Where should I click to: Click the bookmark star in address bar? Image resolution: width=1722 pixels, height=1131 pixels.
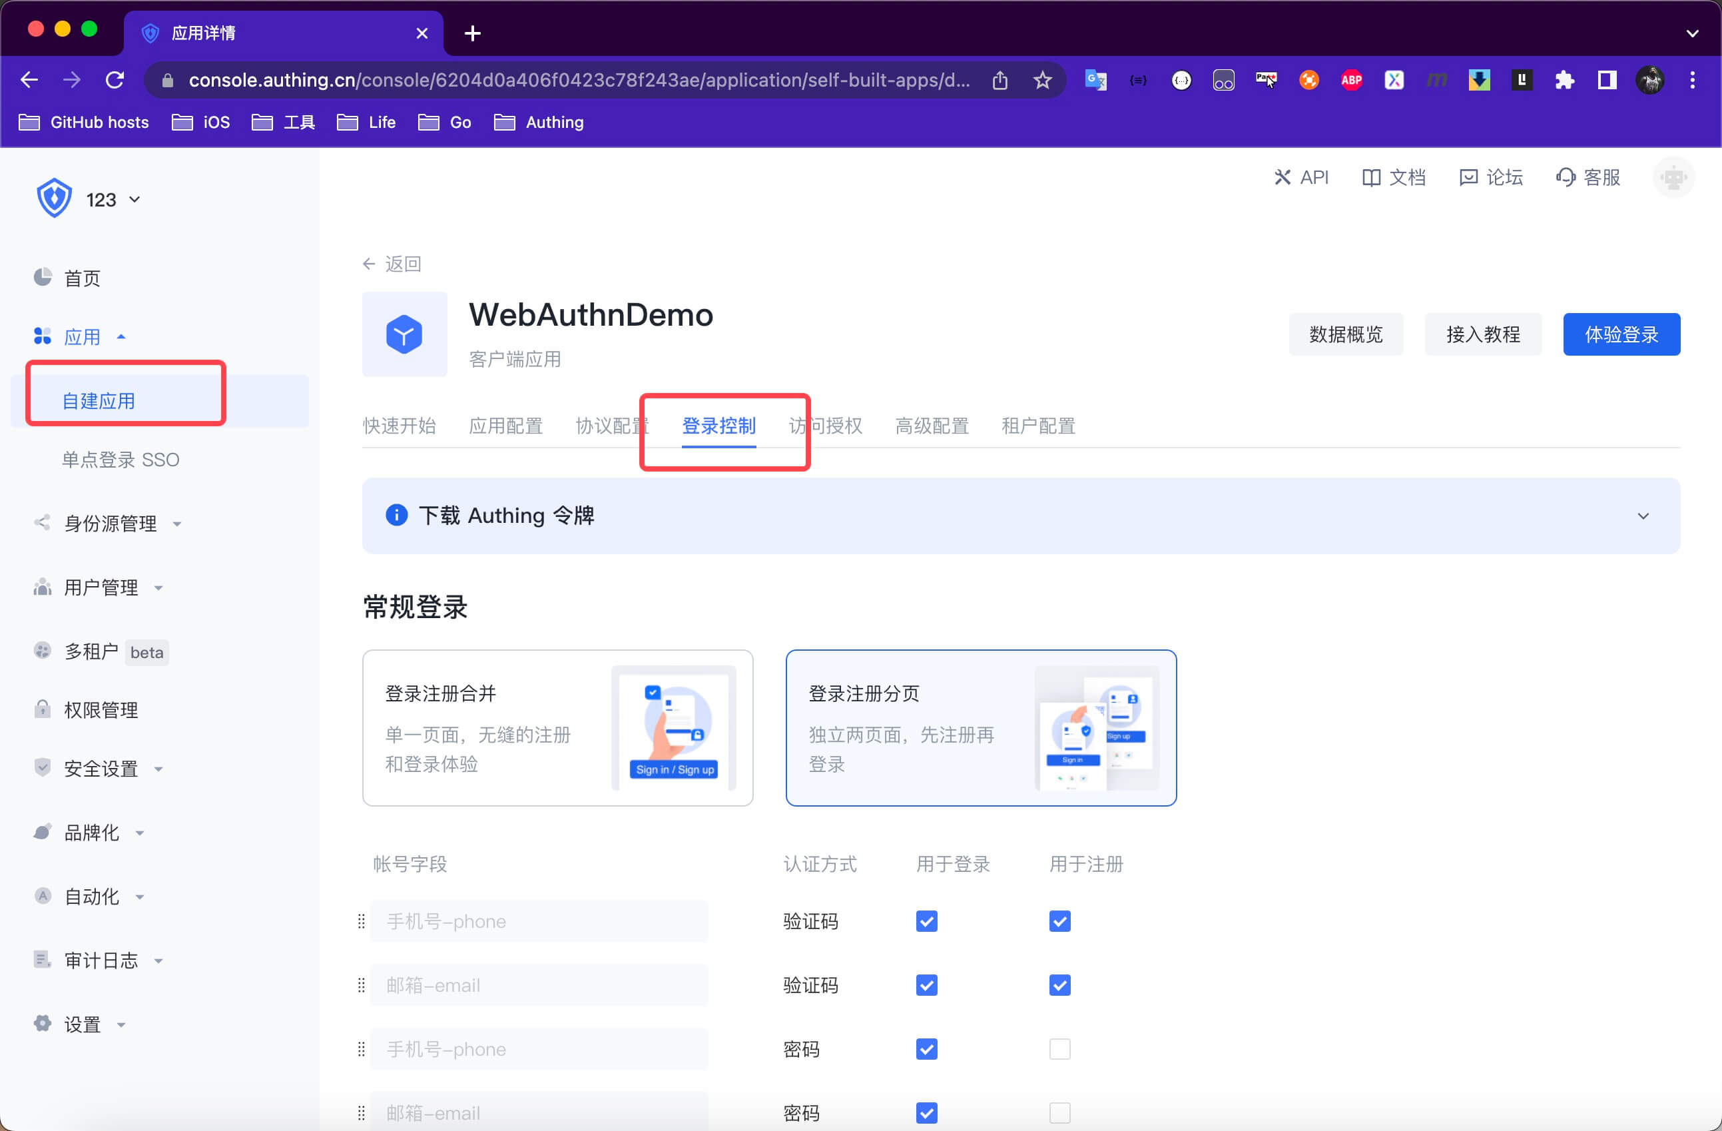[1042, 80]
